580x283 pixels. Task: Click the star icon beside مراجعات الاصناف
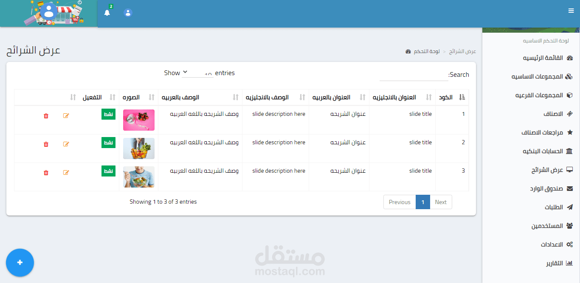pos(570,133)
